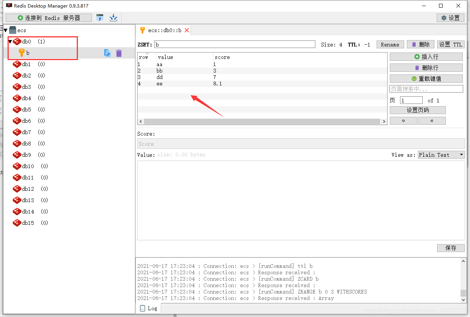Select the row with value bb
This screenshot has width=470, height=317.
[x=262, y=71]
